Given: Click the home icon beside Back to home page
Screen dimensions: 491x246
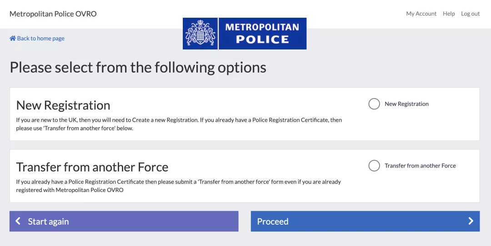Looking at the screenshot, I should (13, 39).
